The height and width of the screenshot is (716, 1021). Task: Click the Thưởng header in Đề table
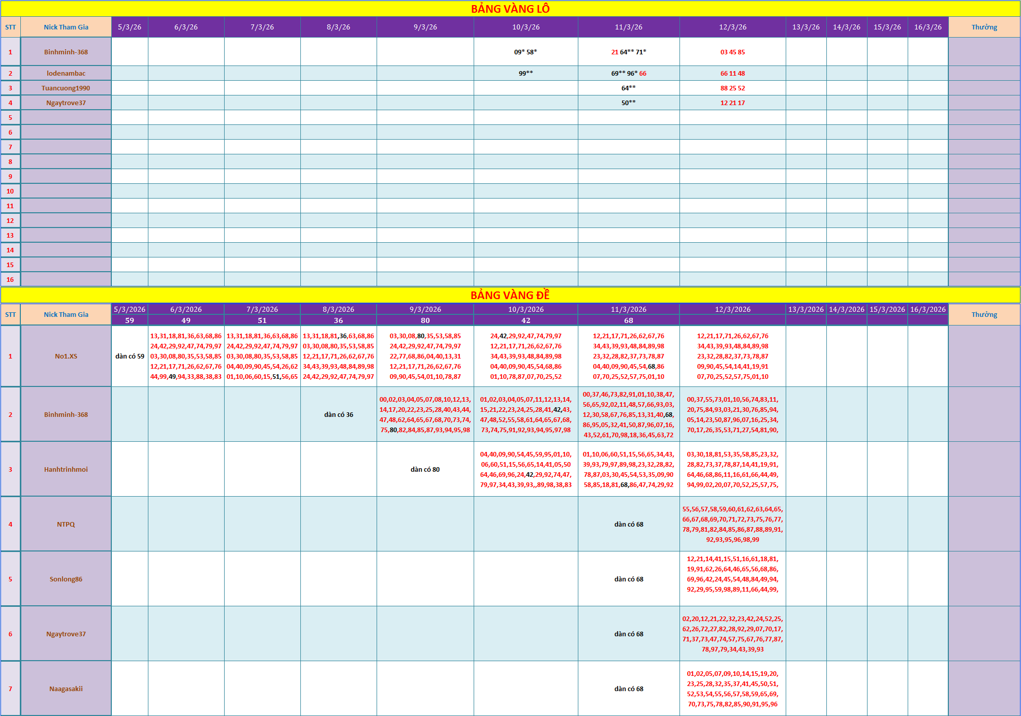point(984,314)
